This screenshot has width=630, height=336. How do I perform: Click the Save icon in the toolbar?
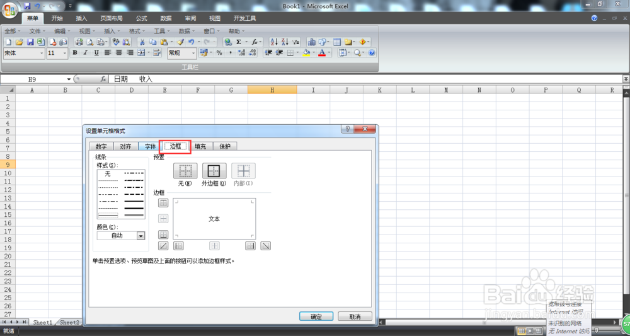point(30,42)
